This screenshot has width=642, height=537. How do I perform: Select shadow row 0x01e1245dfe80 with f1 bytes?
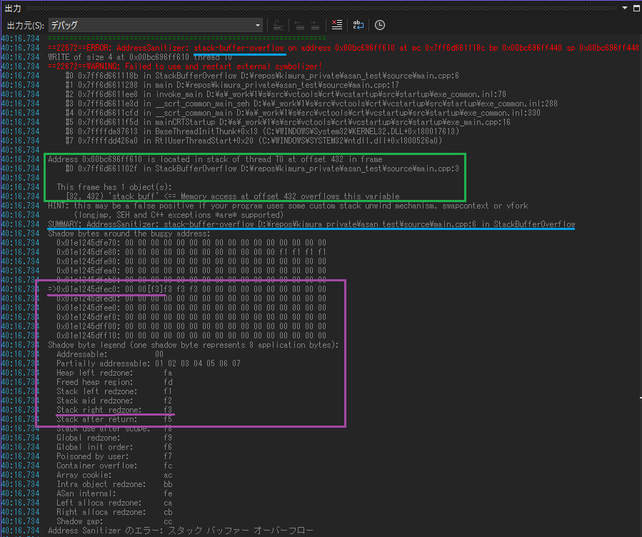[191, 252]
